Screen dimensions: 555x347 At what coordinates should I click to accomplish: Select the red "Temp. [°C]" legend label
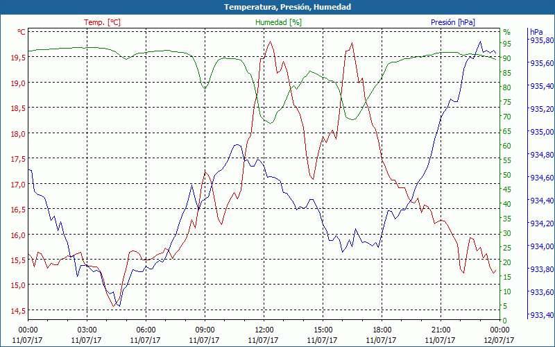click(x=102, y=22)
